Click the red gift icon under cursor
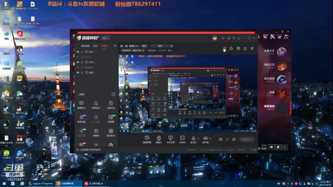 point(224,49)
